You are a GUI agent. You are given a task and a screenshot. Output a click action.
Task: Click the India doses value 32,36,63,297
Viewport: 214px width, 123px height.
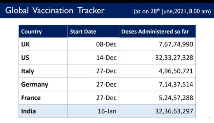174,111
